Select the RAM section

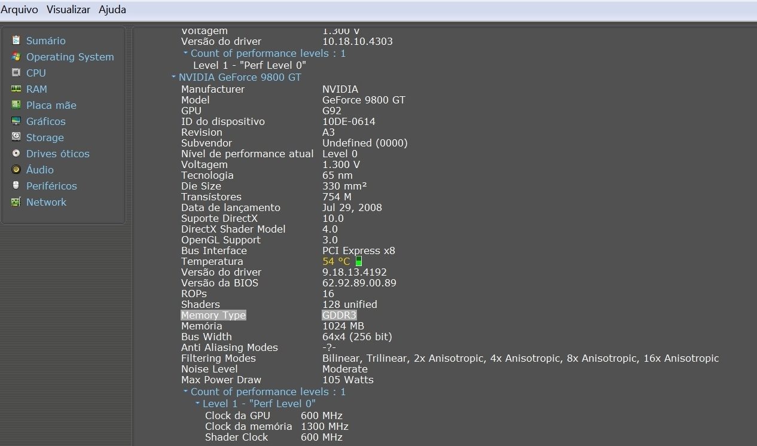36,89
